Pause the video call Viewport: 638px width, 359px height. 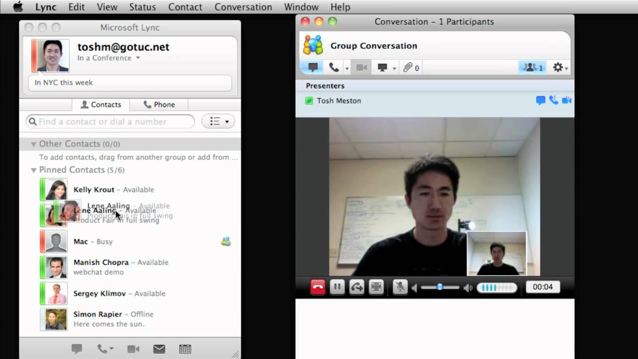337,287
